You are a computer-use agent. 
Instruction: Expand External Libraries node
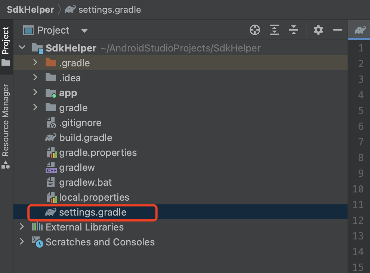tap(22, 227)
